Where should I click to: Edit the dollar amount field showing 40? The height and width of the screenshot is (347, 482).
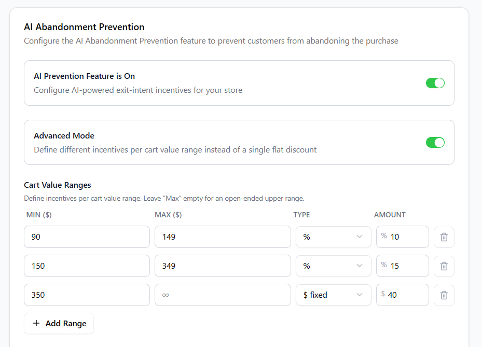click(403, 295)
